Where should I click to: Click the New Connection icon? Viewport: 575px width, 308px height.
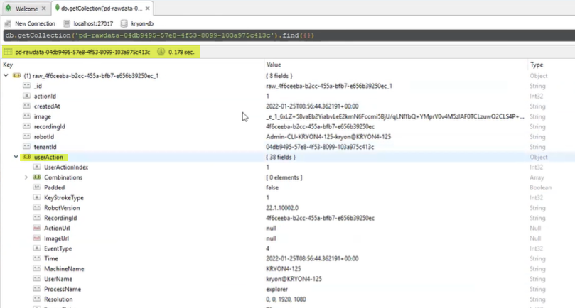(9, 23)
